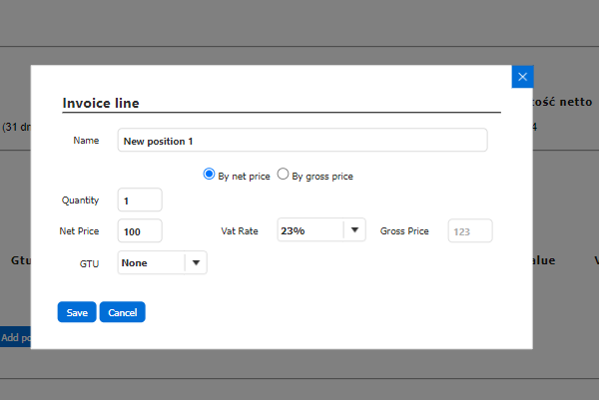599x400 pixels.
Task: Open GTU list using its arrow button
Action: (x=196, y=262)
